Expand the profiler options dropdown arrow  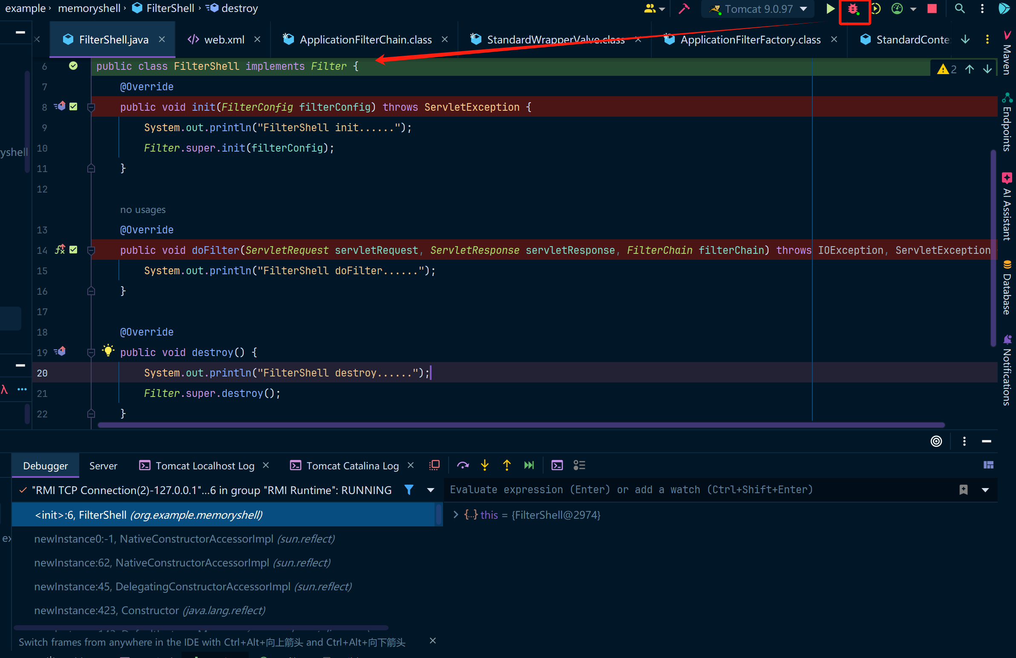pyautogui.click(x=912, y=9)
